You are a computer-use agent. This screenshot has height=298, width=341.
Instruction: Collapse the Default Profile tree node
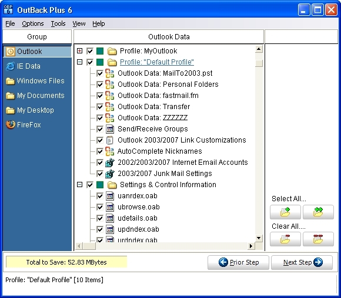80,62
